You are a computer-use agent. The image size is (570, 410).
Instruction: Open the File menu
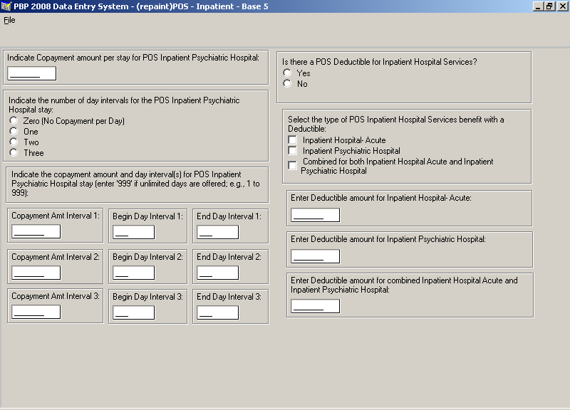(9, 20)
